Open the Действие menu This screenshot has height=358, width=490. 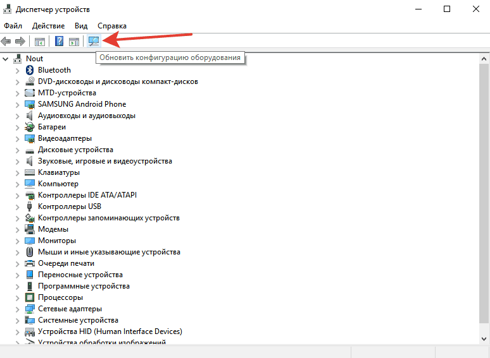pyautogui.click(x=49, y=25)
